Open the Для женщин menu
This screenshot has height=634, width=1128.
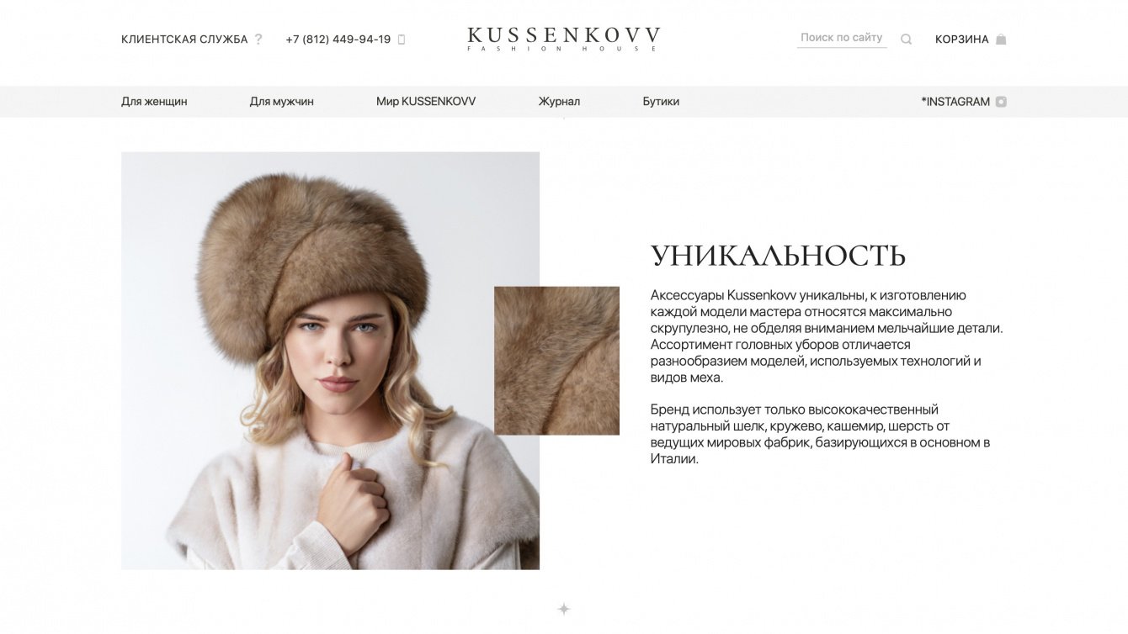pyautogui.click(x=154, y=102)
